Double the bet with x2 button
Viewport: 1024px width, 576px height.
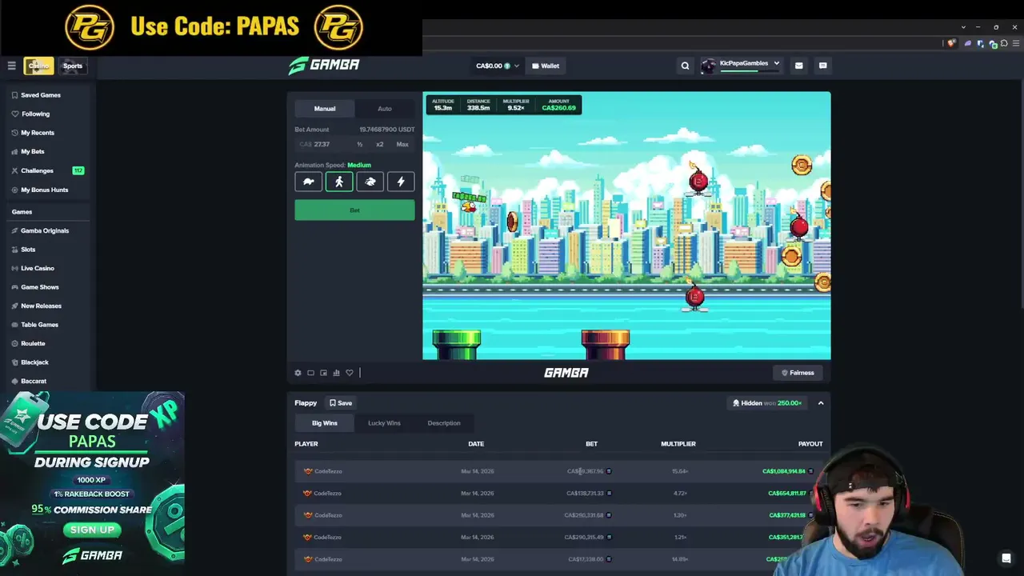point(379,145)
